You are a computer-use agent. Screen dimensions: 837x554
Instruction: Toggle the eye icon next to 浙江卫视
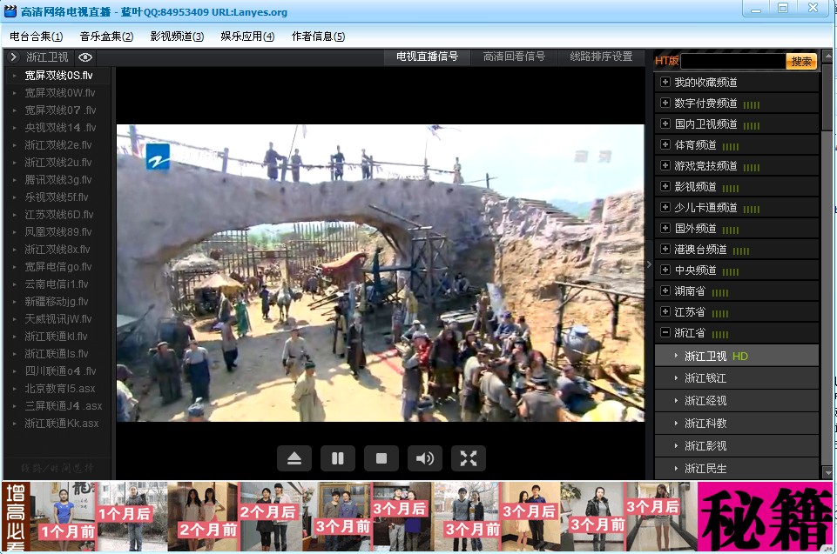(x=85, y=57)
